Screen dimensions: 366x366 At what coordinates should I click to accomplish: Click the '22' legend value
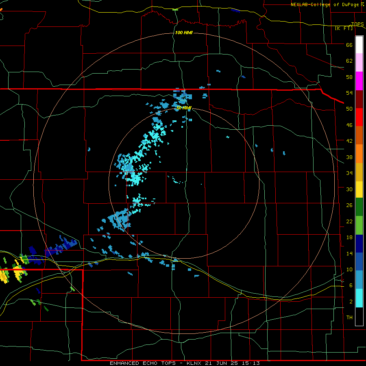coord(349,222)
